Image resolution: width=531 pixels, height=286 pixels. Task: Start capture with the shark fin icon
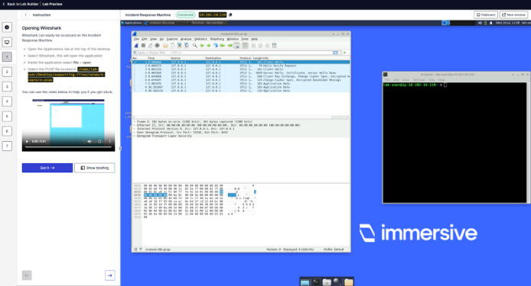(136, 45)
